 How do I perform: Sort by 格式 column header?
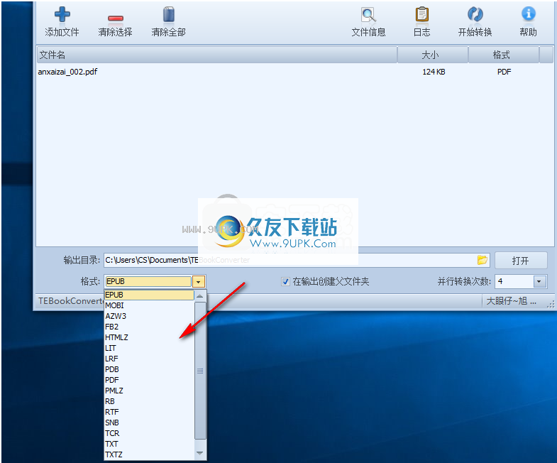[504, 55]
